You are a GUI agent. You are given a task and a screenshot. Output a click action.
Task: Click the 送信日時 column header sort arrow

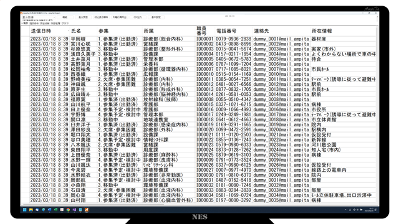pyautogui.click(x=69, y=31)
